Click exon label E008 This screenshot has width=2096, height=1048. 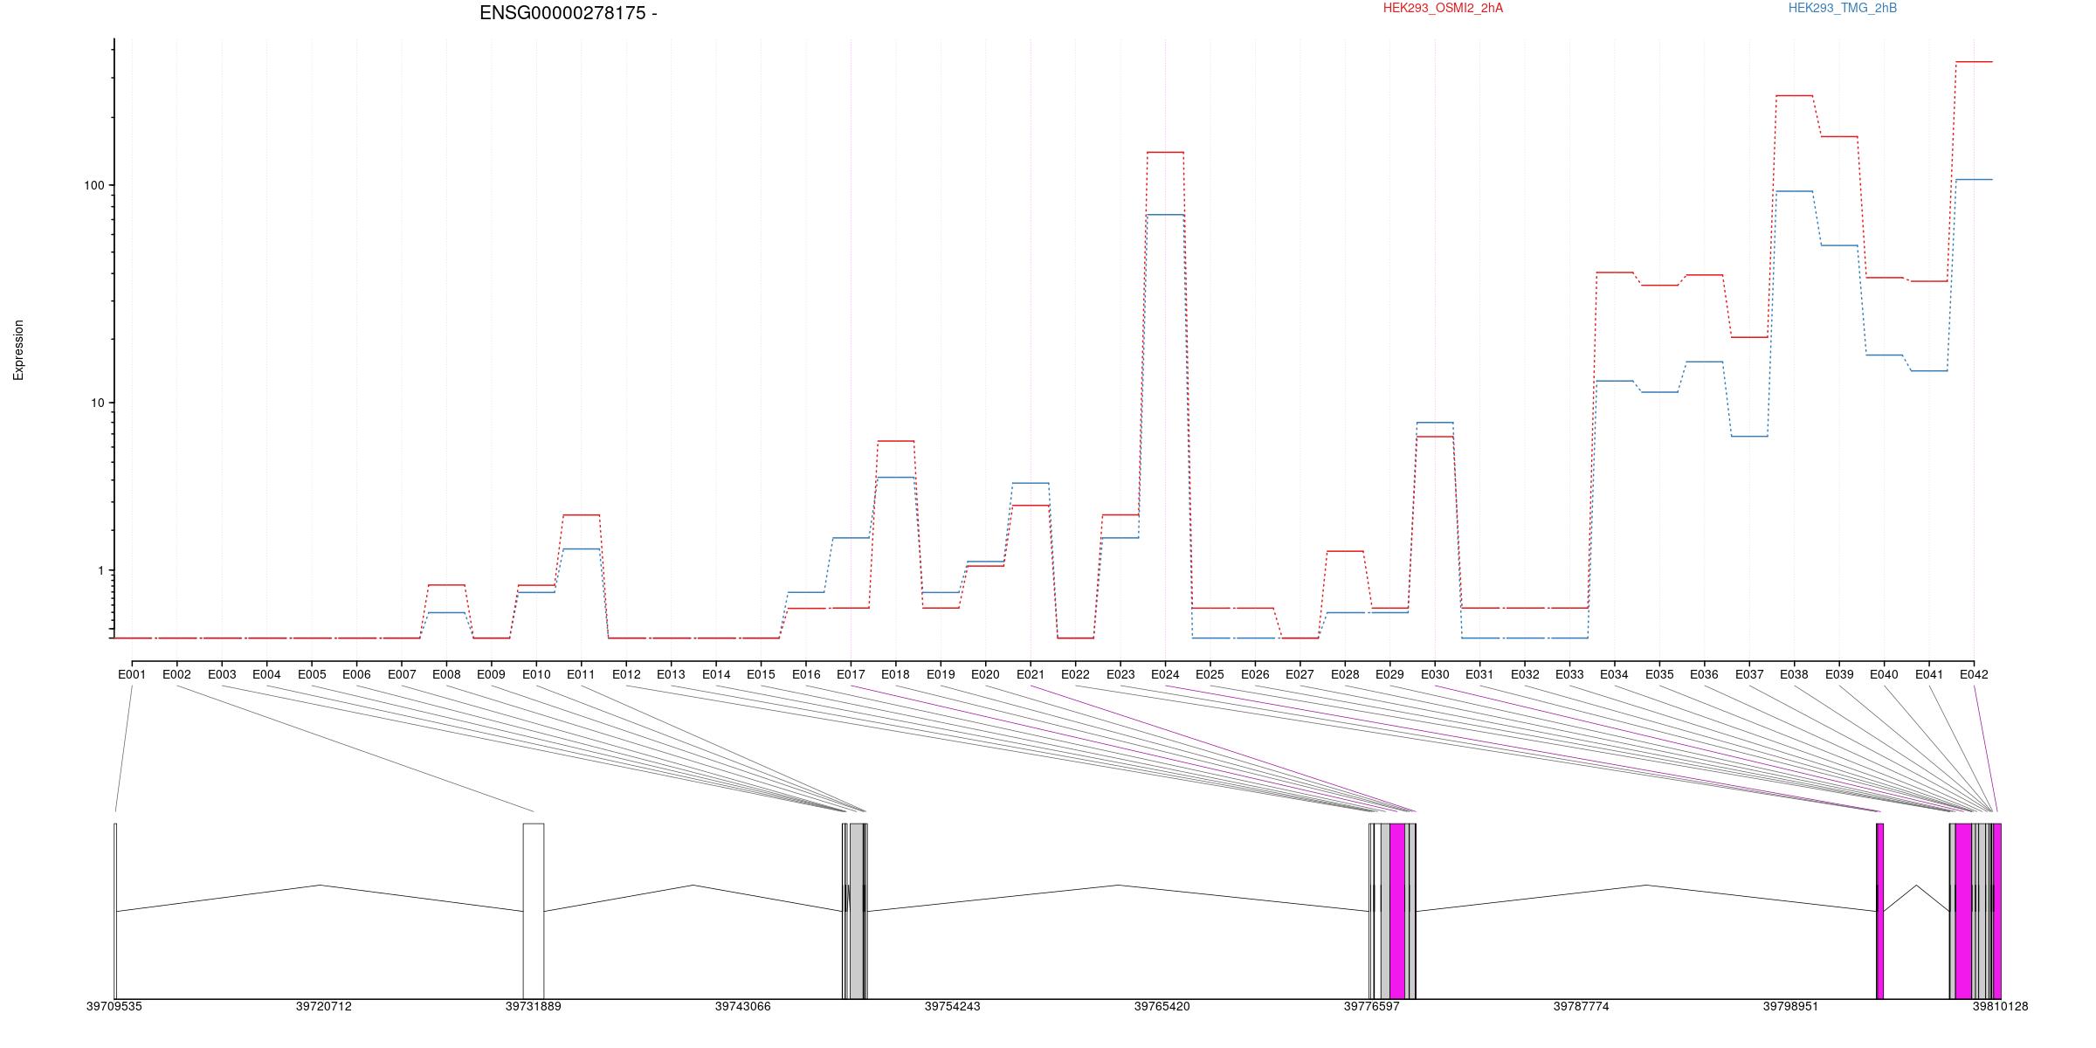click(446, 674)
